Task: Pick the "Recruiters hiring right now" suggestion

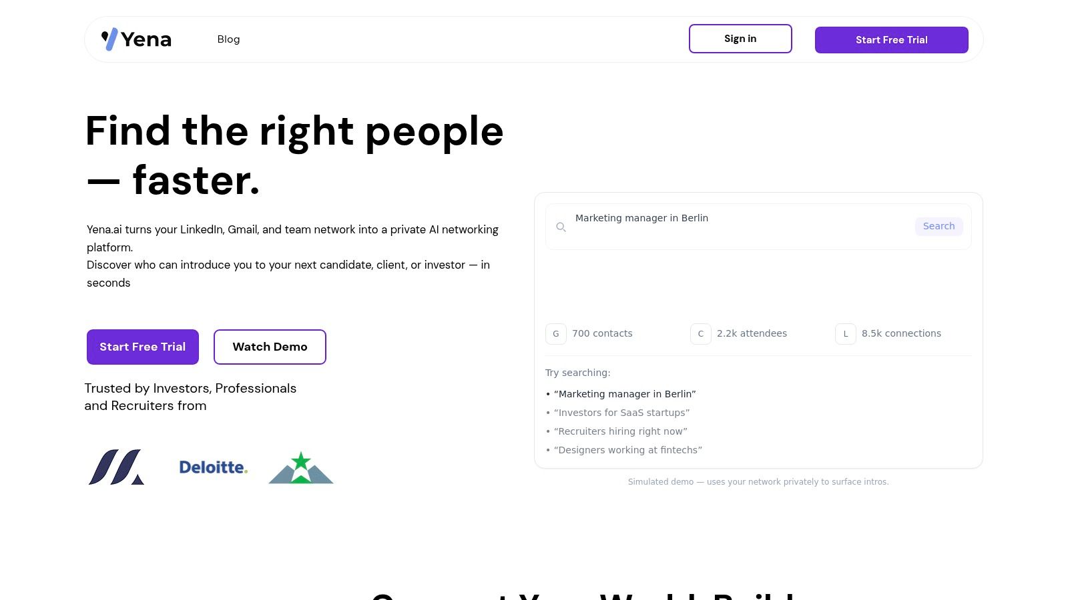Action: coord(620,431)
